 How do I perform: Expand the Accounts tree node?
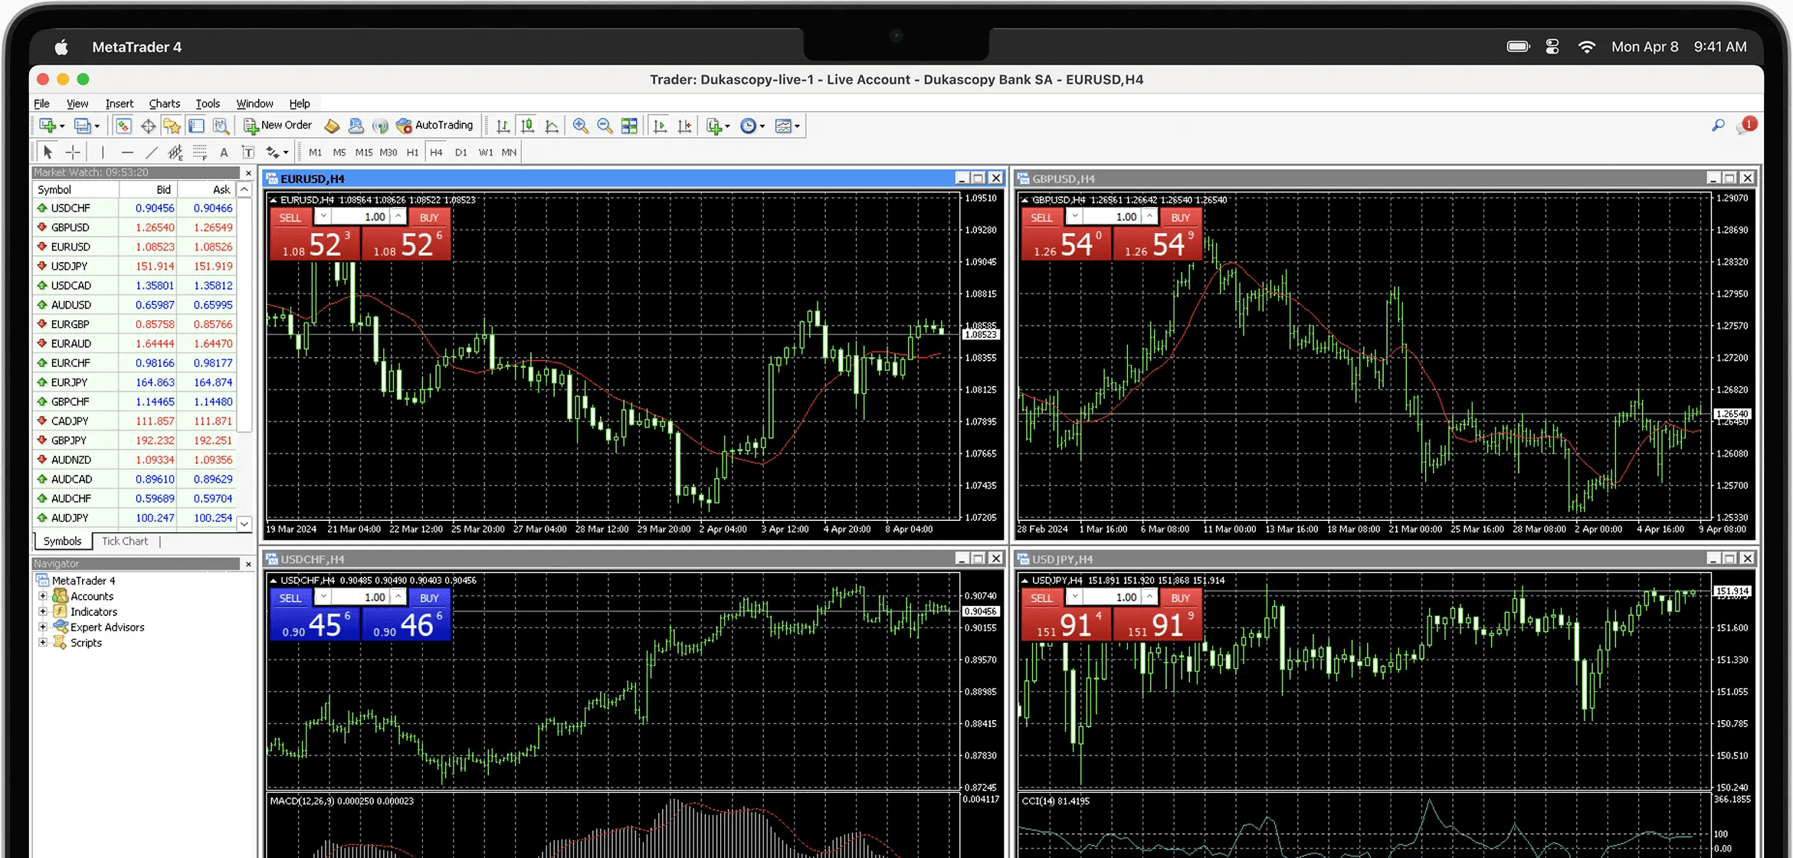coord(43,596)
